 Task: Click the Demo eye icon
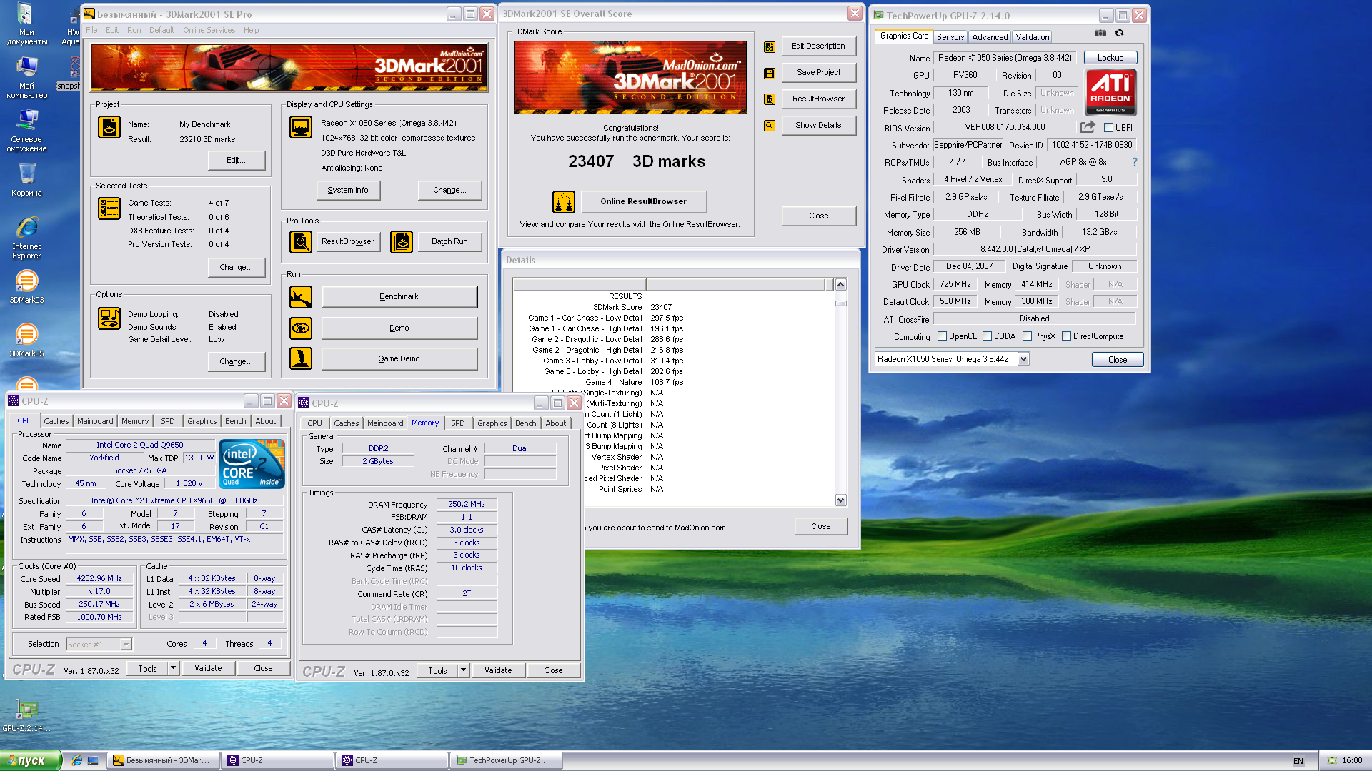(301, 328)
